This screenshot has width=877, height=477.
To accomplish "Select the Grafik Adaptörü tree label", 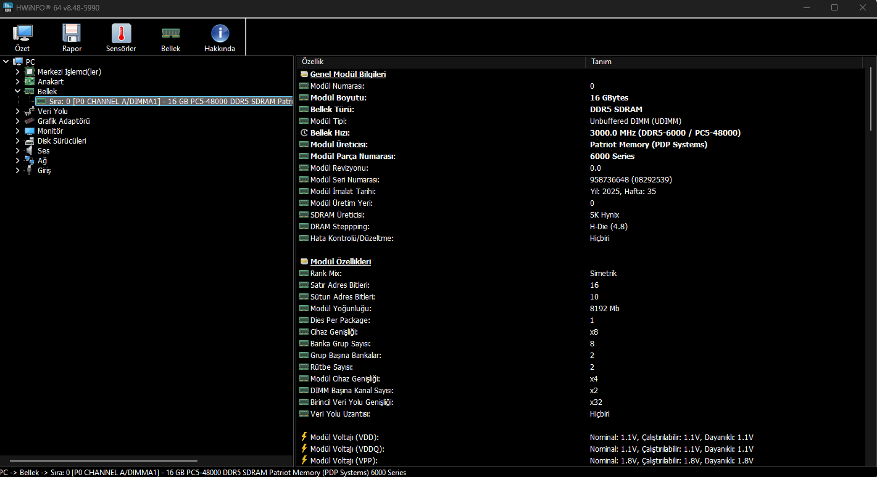I will 64,121.
